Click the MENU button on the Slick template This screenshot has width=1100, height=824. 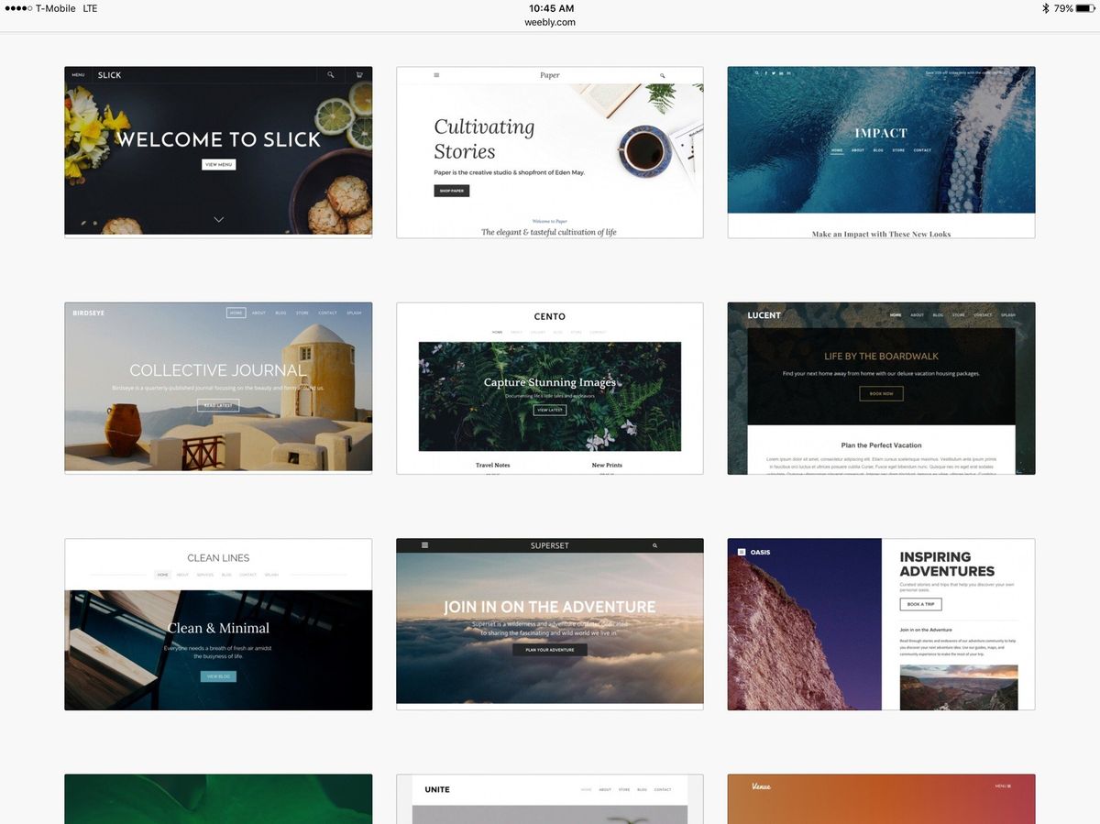[x=78, y=74]
